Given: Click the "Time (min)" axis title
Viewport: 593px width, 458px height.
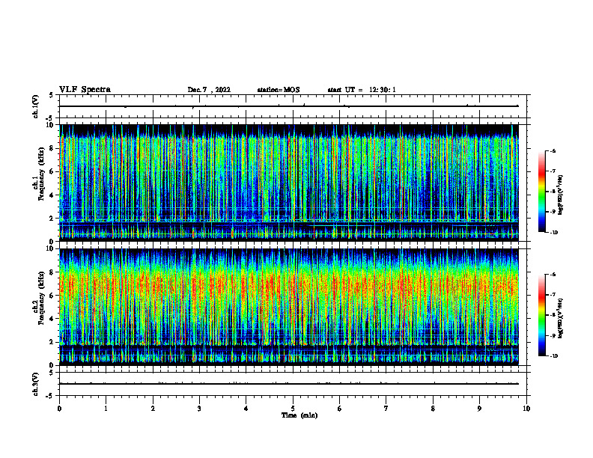Looking at the screenshot, I should point(299,415).
